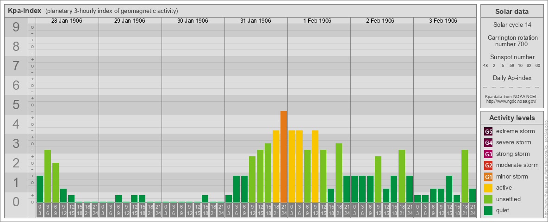The image size is (548, 222).
Task: Click the Kp axis label 3
Action: [x=16, y=143]
